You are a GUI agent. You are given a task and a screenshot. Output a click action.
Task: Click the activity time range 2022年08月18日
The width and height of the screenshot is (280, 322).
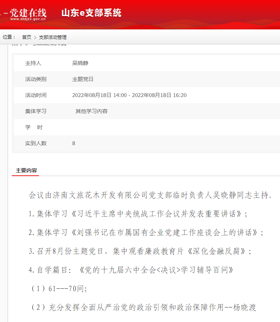pyautogui.click(x=129, y=95)
